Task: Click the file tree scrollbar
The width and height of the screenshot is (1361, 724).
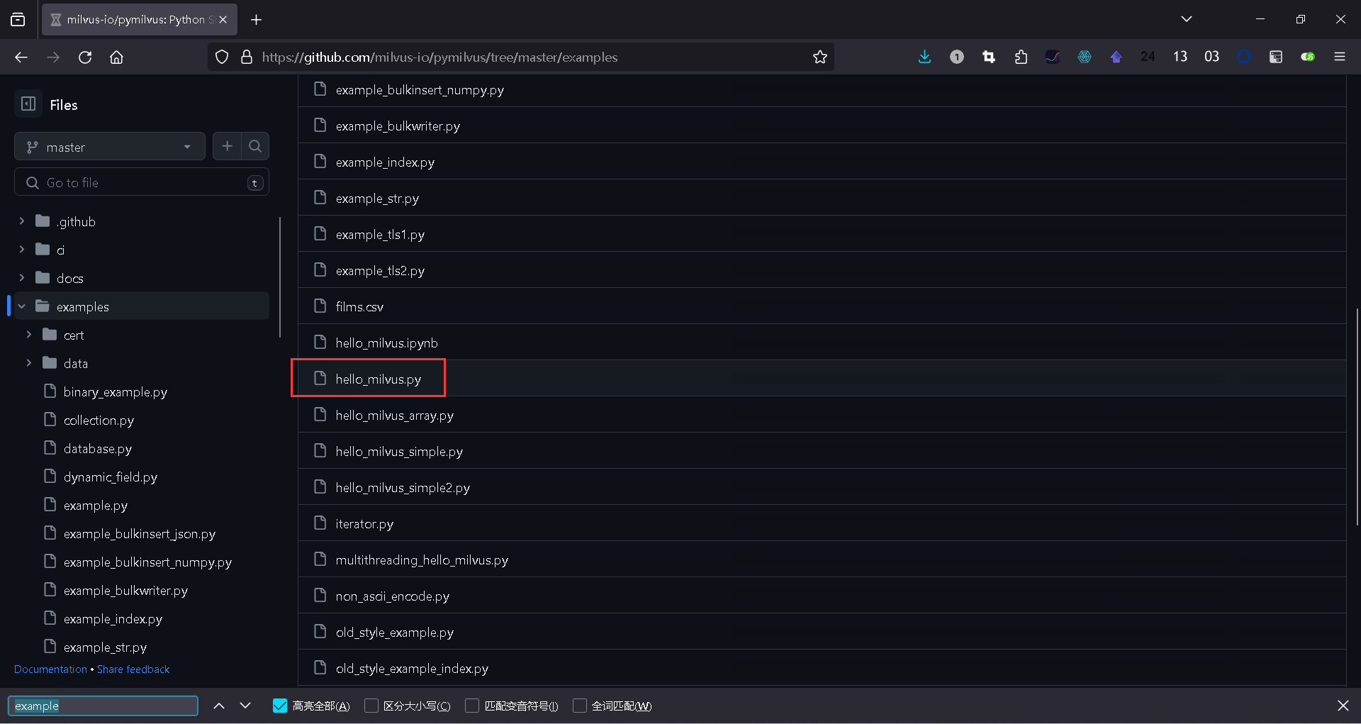Action: [x=280, y=277]
